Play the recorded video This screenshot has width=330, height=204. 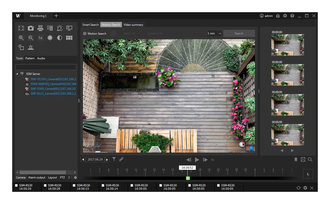[197, 160]
